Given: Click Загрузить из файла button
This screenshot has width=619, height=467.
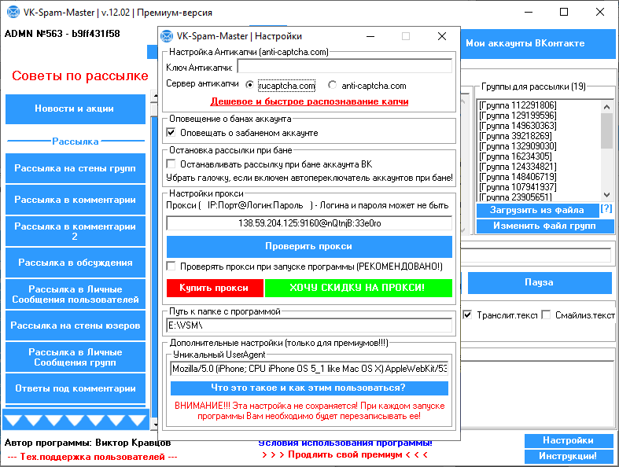Looking at the screenshot, I should tap(536, 210).
